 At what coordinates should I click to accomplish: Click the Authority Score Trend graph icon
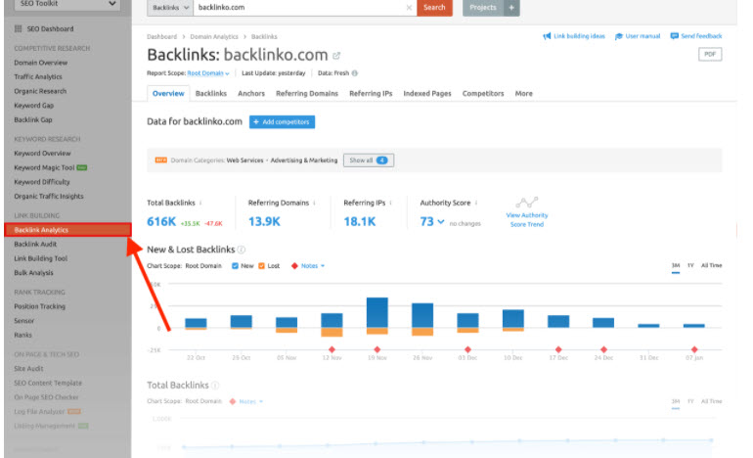point(527,202)
